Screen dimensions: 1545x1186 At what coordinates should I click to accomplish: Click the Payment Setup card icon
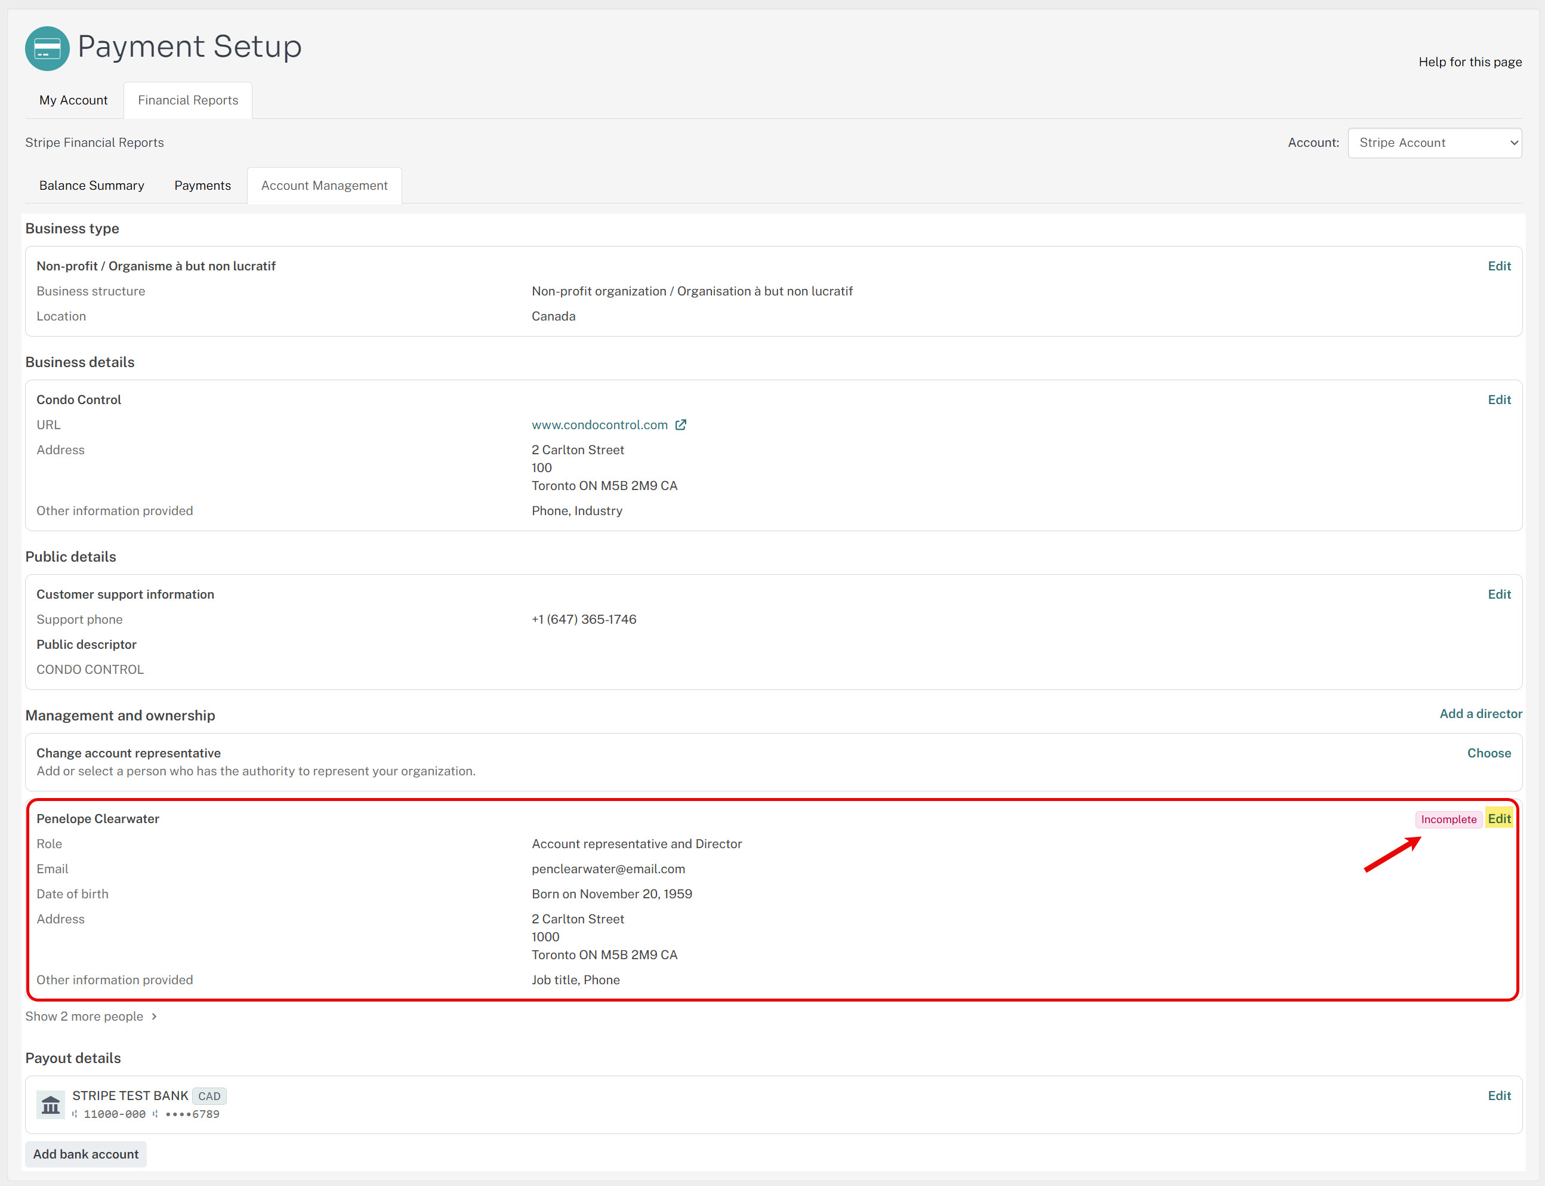47,49
